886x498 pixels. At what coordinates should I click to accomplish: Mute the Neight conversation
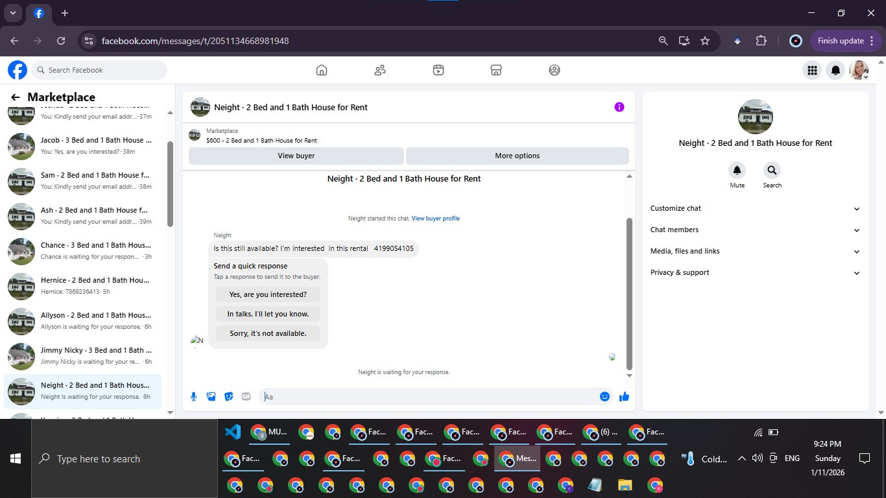737,171
